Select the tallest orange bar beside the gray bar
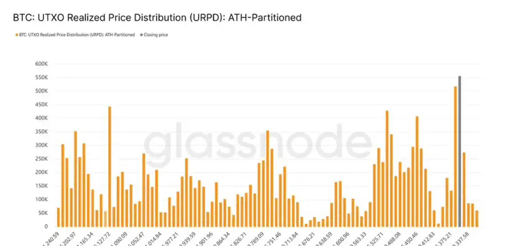Screen dimensions: 515x246 tap(455, 157)
